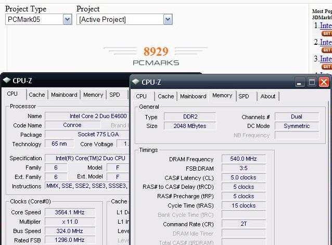Screen dimensions: 332x245
Task: Click GET button under second Intel link
Action: point(327,50)
